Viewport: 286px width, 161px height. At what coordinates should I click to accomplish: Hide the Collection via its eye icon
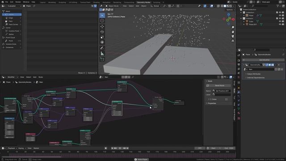pyautogui.click(x=280, y=13)
